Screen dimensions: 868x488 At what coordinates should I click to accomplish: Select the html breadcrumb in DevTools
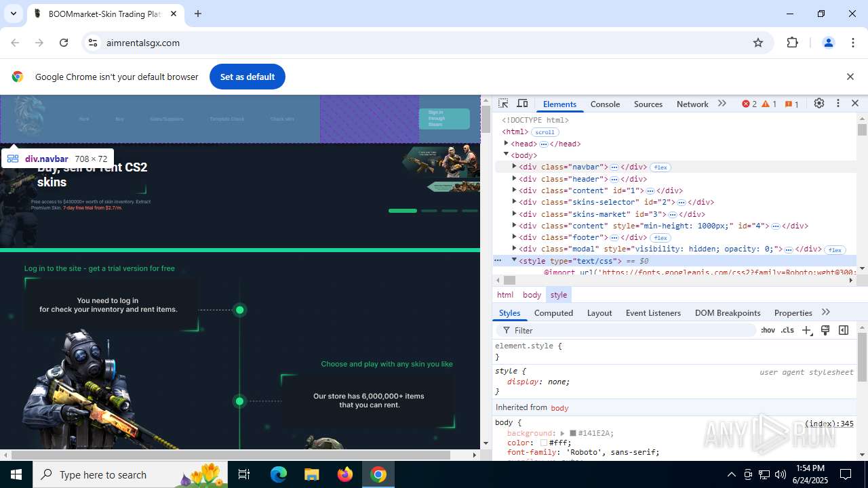[505, 295]
